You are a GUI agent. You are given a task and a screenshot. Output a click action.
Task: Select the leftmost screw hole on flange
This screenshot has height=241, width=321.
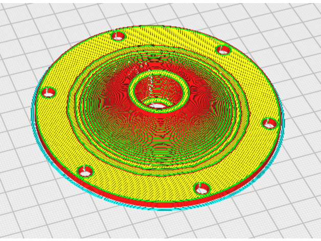(48, 92)
